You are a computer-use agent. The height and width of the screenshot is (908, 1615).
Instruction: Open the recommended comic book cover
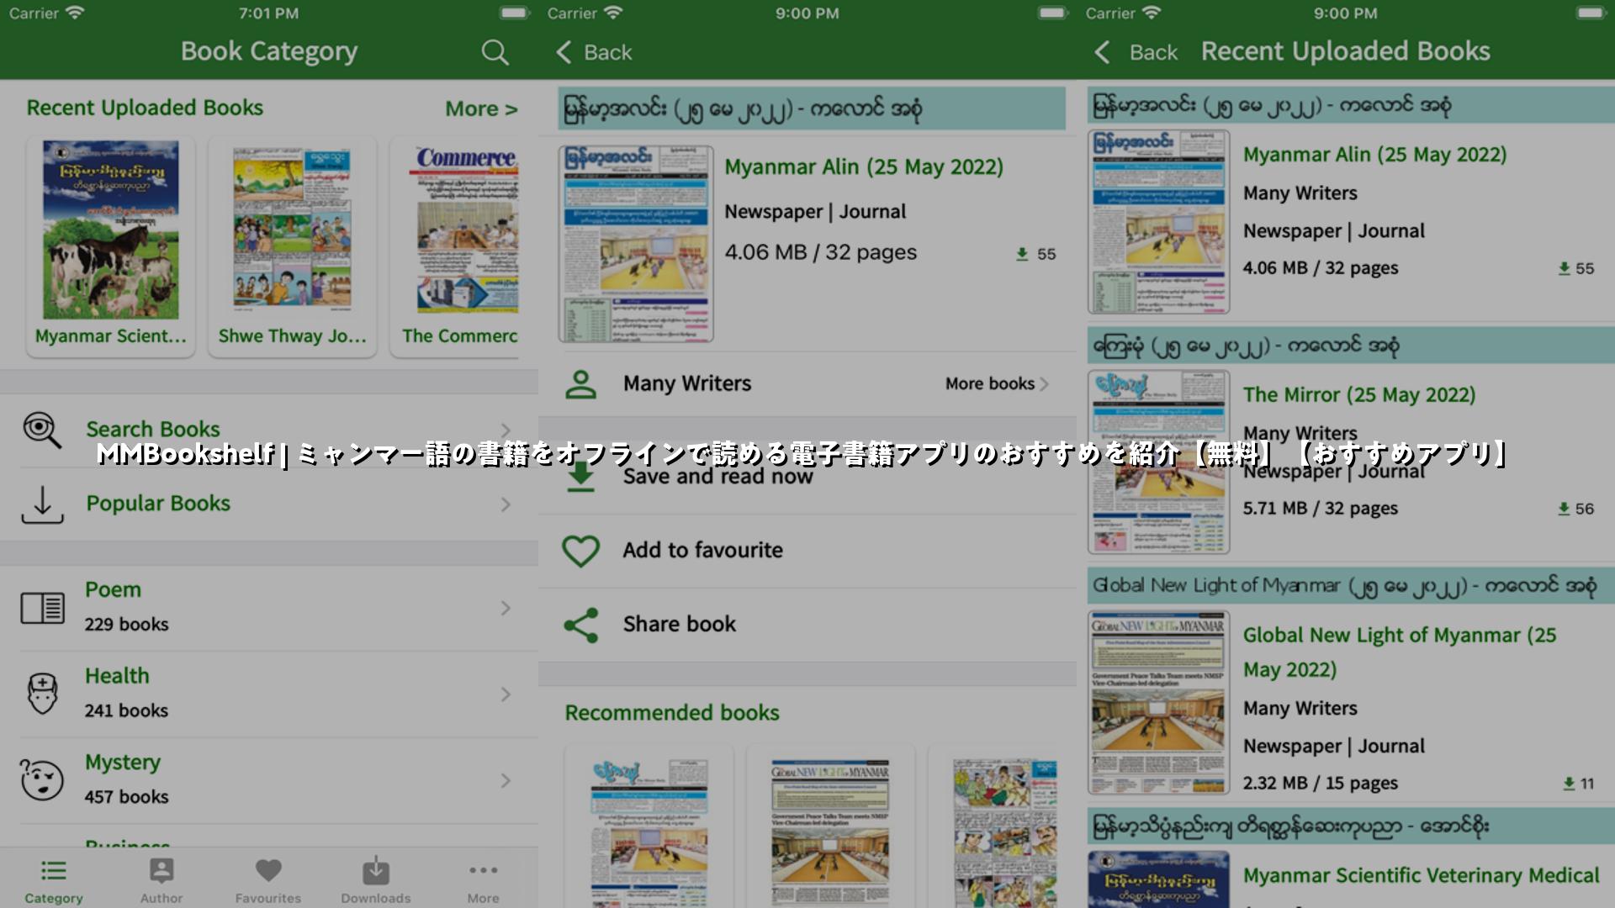(1005, 832)
